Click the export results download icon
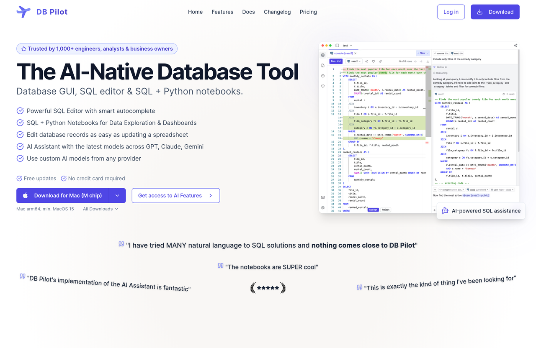 pos(428,61)
